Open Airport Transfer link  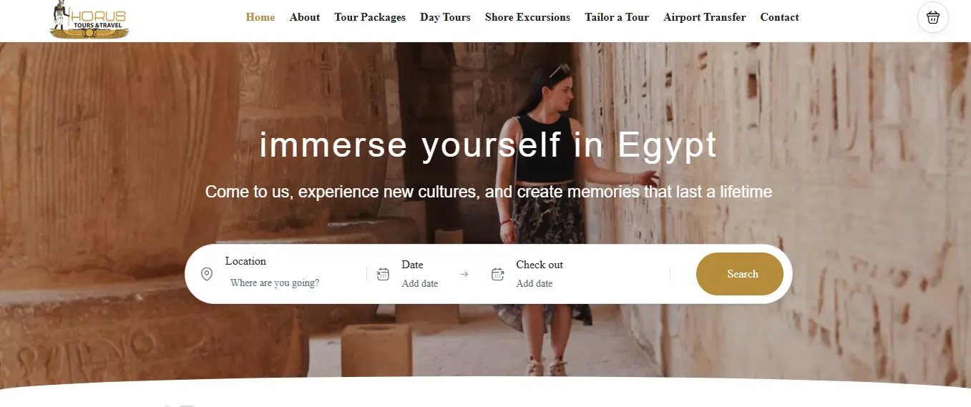tap(704, 17)
